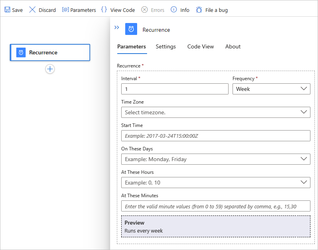Click the Discard X icon
Viewport: 318px width, 250px height.
coord(33,10)
